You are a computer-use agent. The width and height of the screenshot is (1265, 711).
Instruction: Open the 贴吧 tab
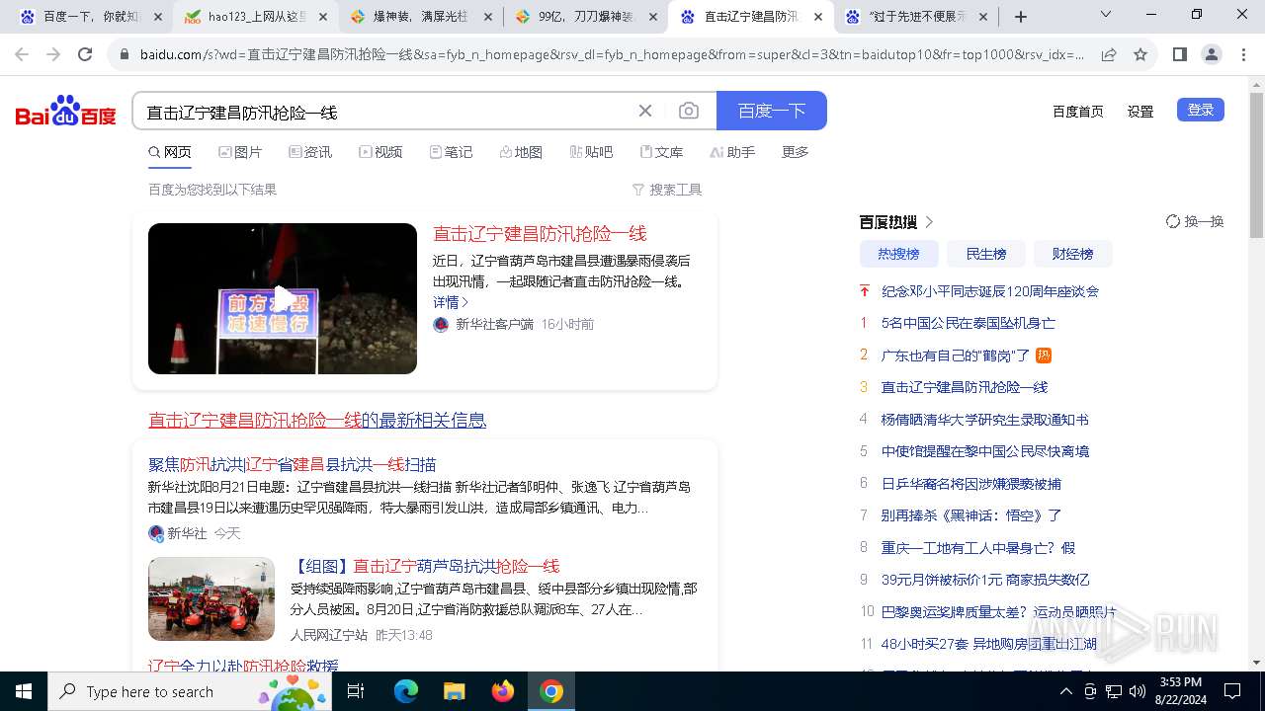pyautogui.click(x=591, y=152)
